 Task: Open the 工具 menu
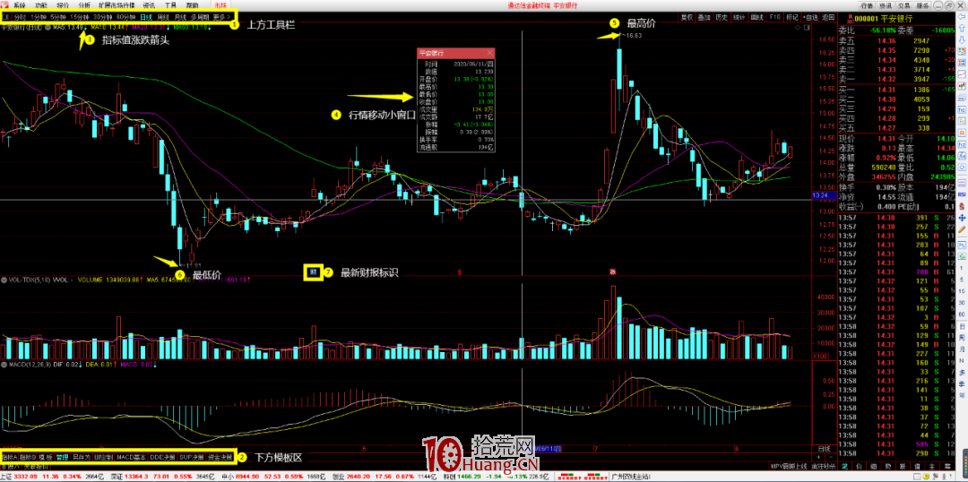[x=170, y=5]
